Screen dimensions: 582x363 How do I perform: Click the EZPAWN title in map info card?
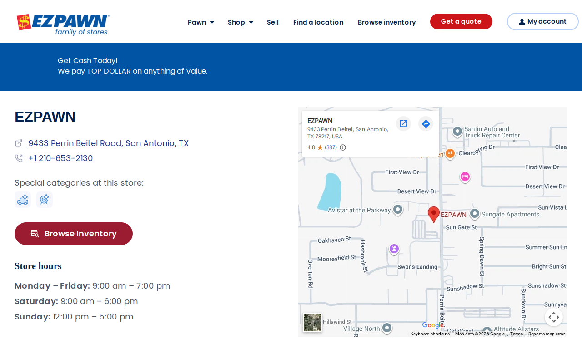(x=320, y=121)
